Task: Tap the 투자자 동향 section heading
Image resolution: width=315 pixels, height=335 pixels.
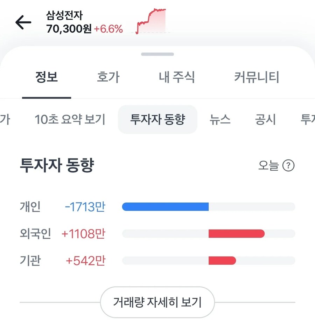Action: tap(56, 165)
